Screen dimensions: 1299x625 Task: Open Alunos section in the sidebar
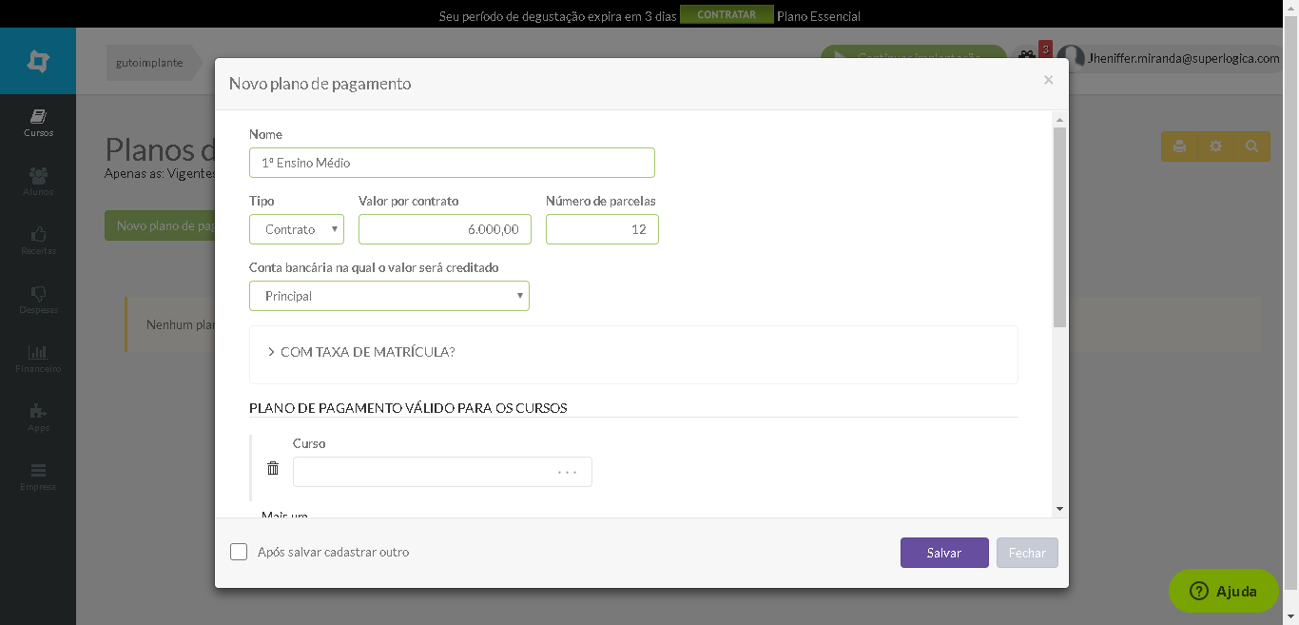coord(38,182)
